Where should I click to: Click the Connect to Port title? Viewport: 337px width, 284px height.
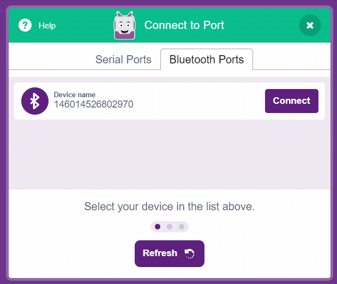[x=184, y=25]
